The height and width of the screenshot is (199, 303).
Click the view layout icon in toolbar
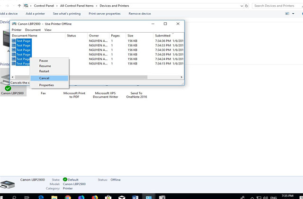tap(287, 14)
